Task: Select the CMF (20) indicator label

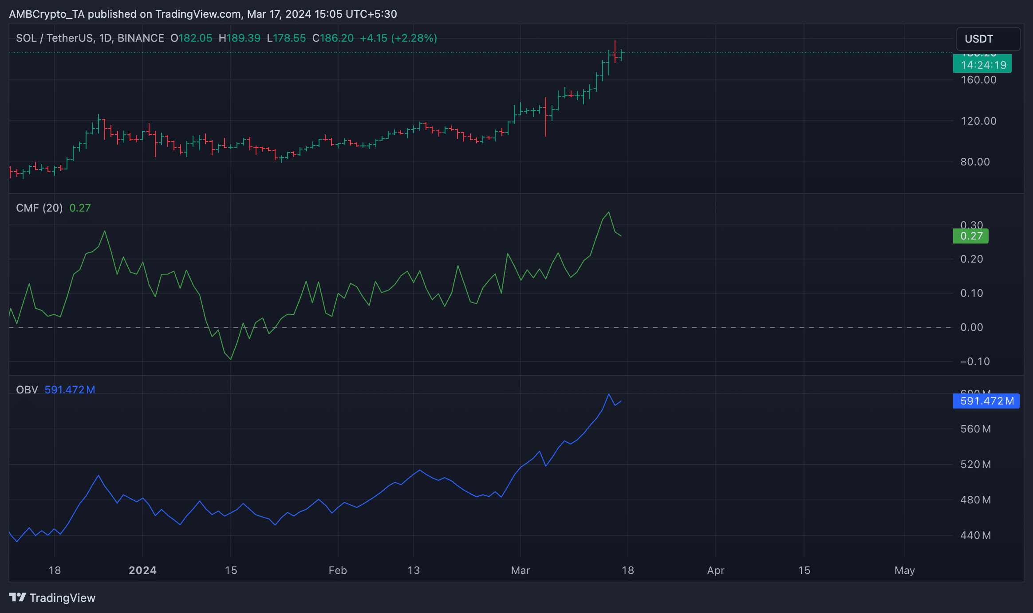Action: (x=39, y=208)
